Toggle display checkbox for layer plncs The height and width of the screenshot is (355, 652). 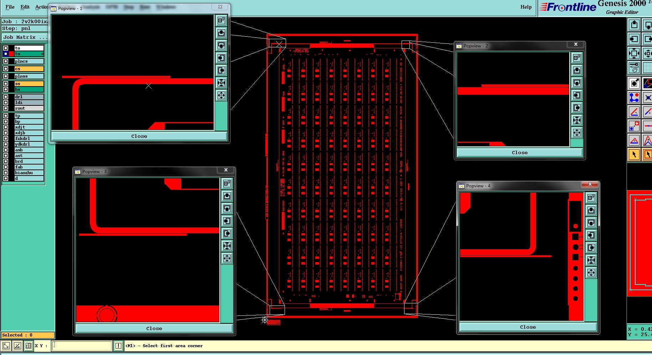click(6, 61)
